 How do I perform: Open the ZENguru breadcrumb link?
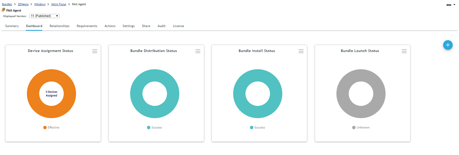point(23,4)
